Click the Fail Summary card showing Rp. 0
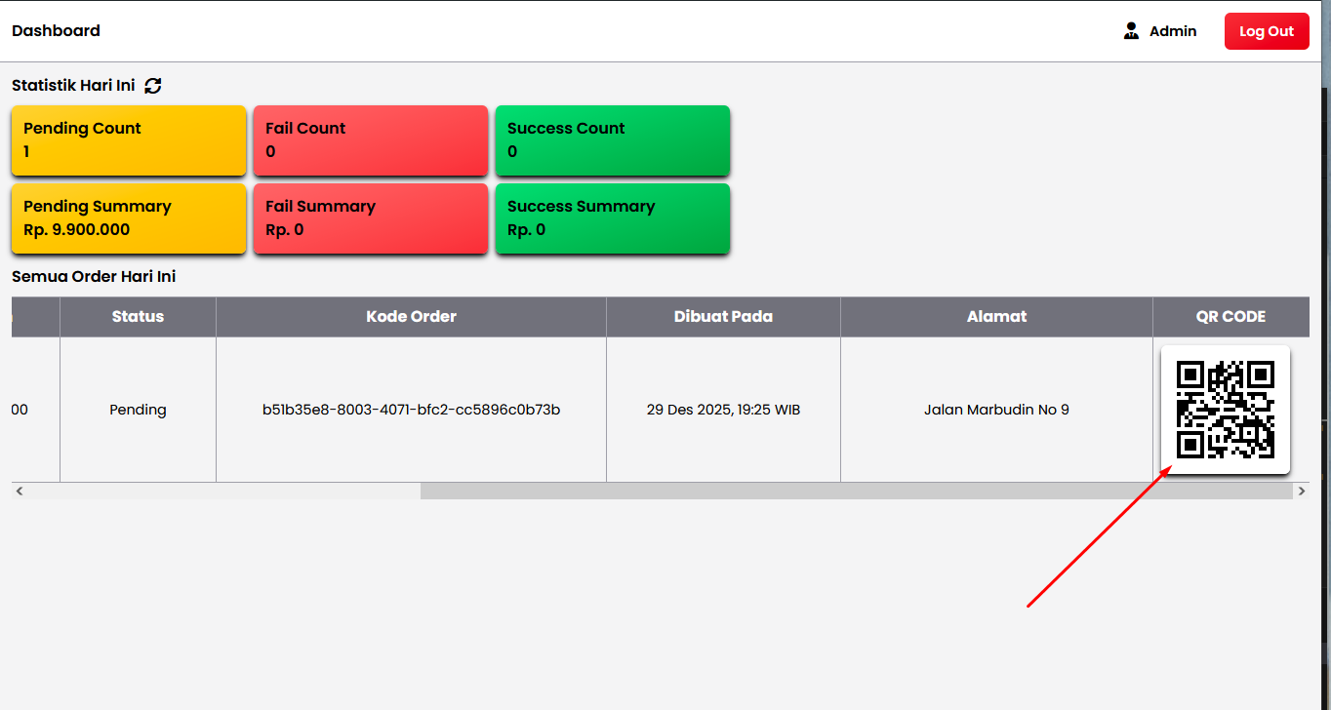 [x=371, y=218]
